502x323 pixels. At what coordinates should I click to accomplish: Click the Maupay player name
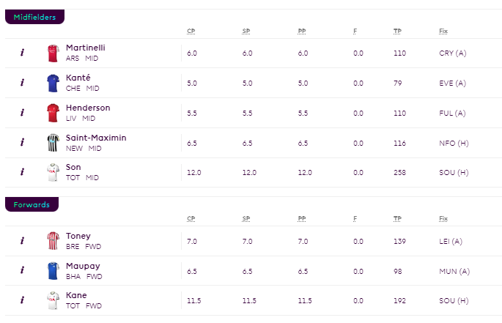[x=83, y=266]
